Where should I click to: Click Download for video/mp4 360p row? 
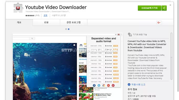108,78
